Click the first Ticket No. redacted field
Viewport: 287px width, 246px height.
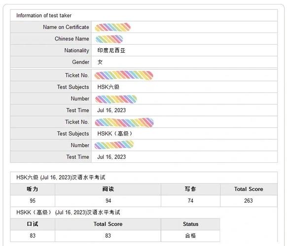pos(124,75)
